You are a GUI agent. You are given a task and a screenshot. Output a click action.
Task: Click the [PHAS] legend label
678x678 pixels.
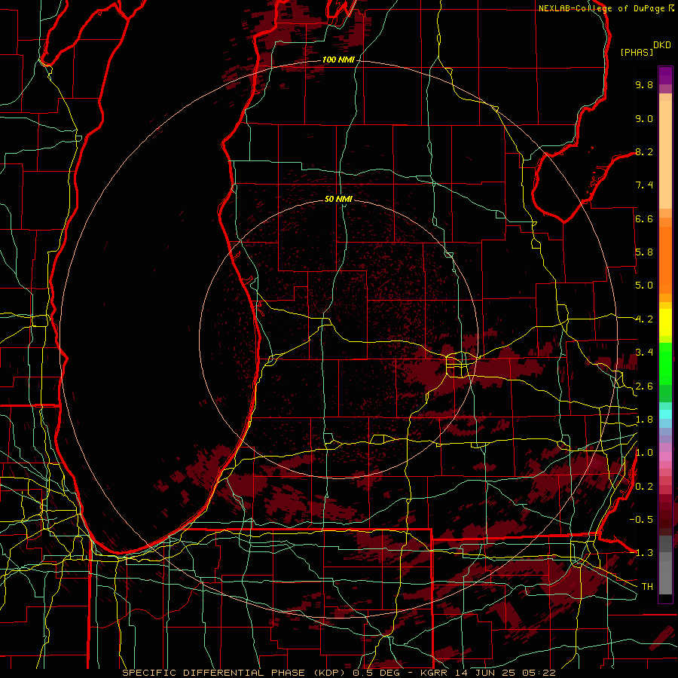(x=637, y=52)
